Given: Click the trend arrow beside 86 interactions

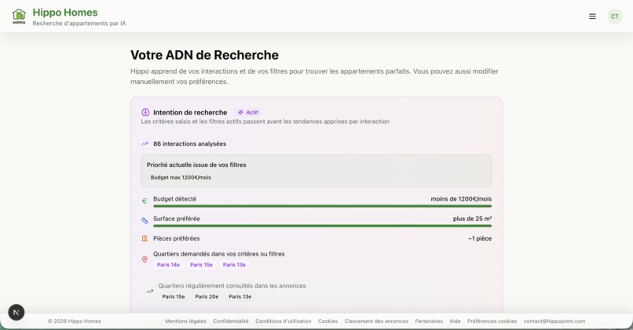Looking at the screenshot, I should [145, 144].
